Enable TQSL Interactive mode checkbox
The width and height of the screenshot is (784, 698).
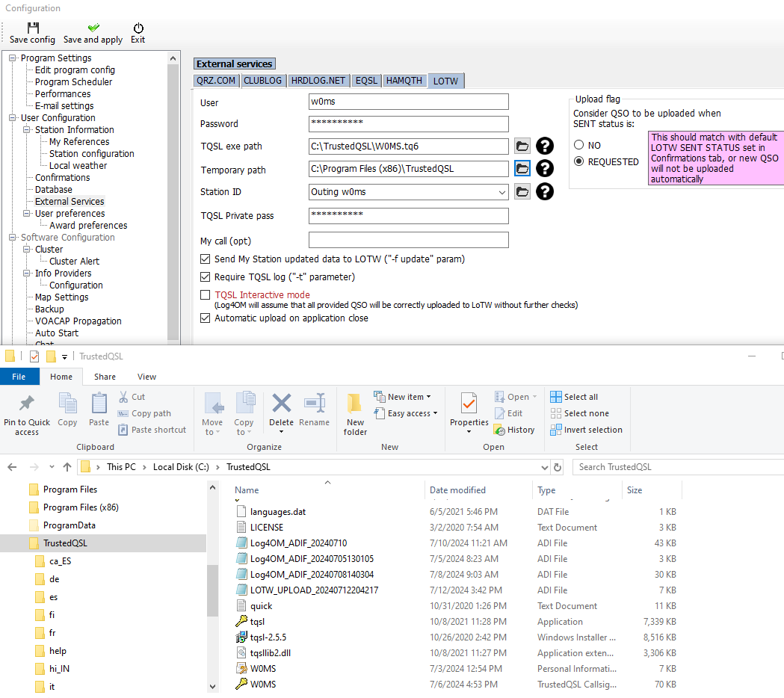coord(205,295)
